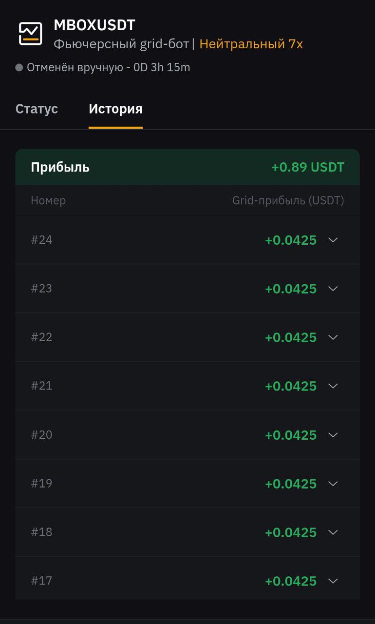Click the +0.0425 profit for #17
The width and height of the screenshot is (375, 624).
click(291, 581)
